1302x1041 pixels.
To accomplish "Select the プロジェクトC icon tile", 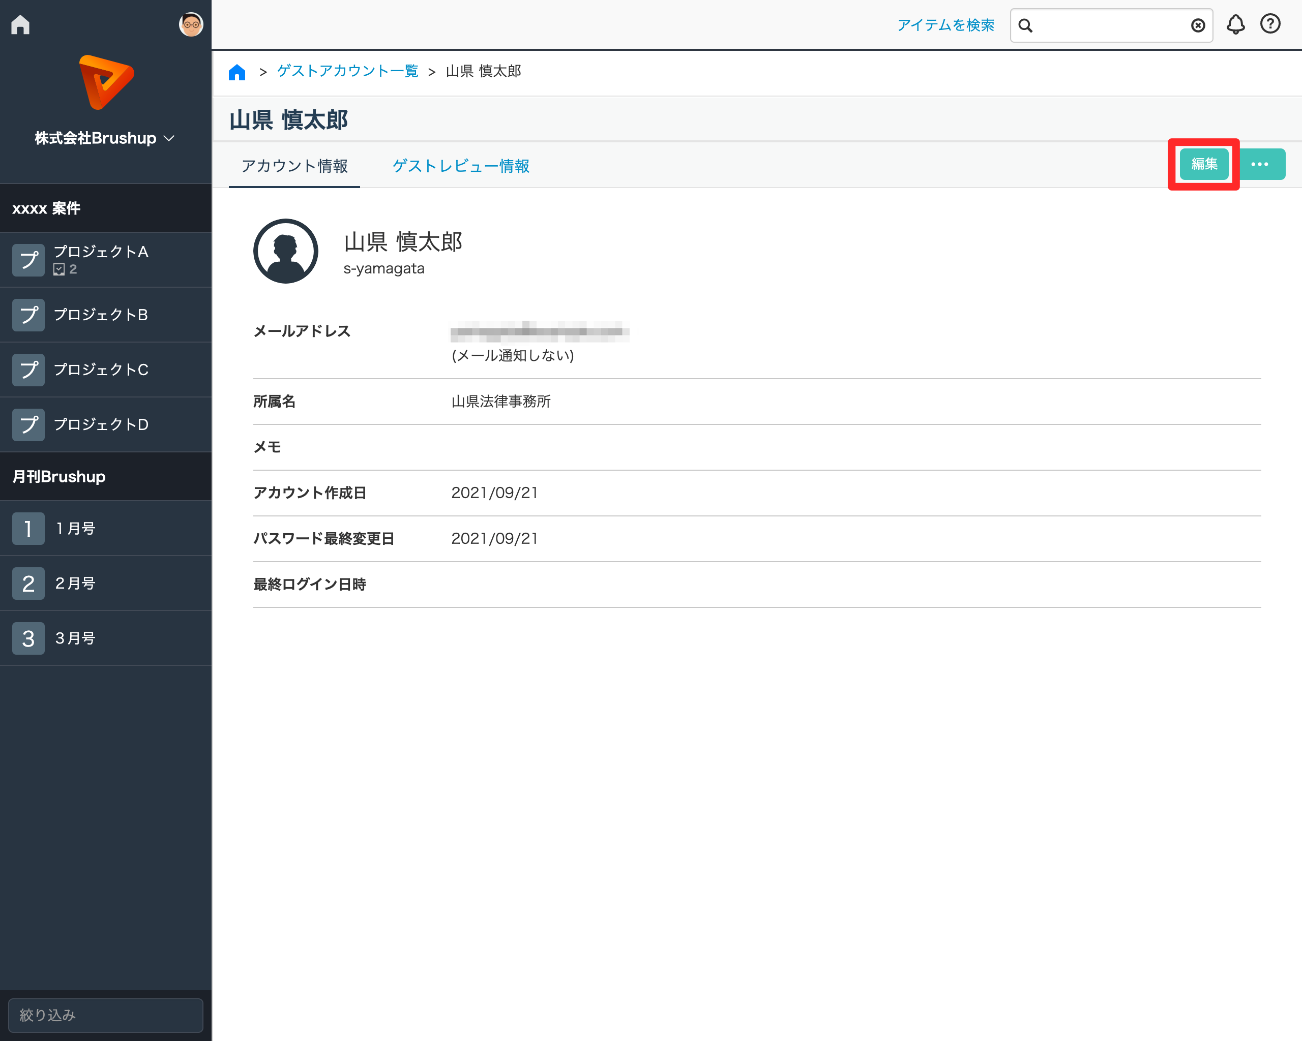I will (28, 370).
